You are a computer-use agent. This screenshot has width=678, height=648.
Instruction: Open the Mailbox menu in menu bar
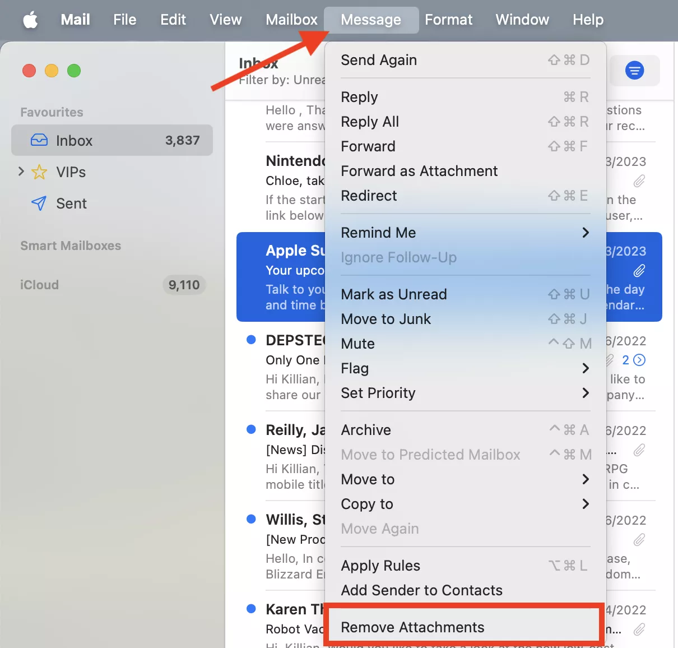(291, 20)
